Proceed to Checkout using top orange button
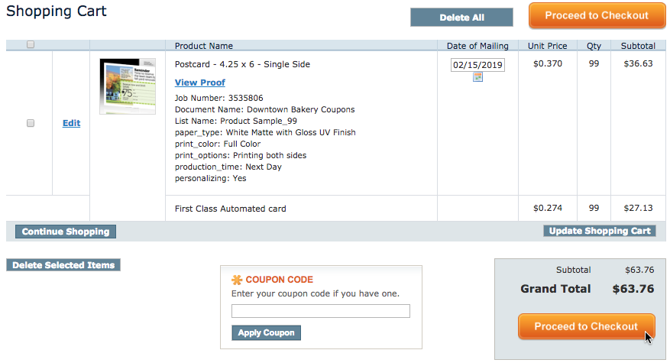 [x=597, y=16]
